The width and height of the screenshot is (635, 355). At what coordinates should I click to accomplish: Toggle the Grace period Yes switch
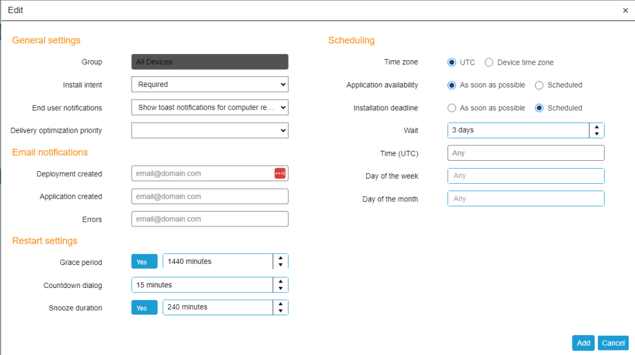tap(144, 262)
